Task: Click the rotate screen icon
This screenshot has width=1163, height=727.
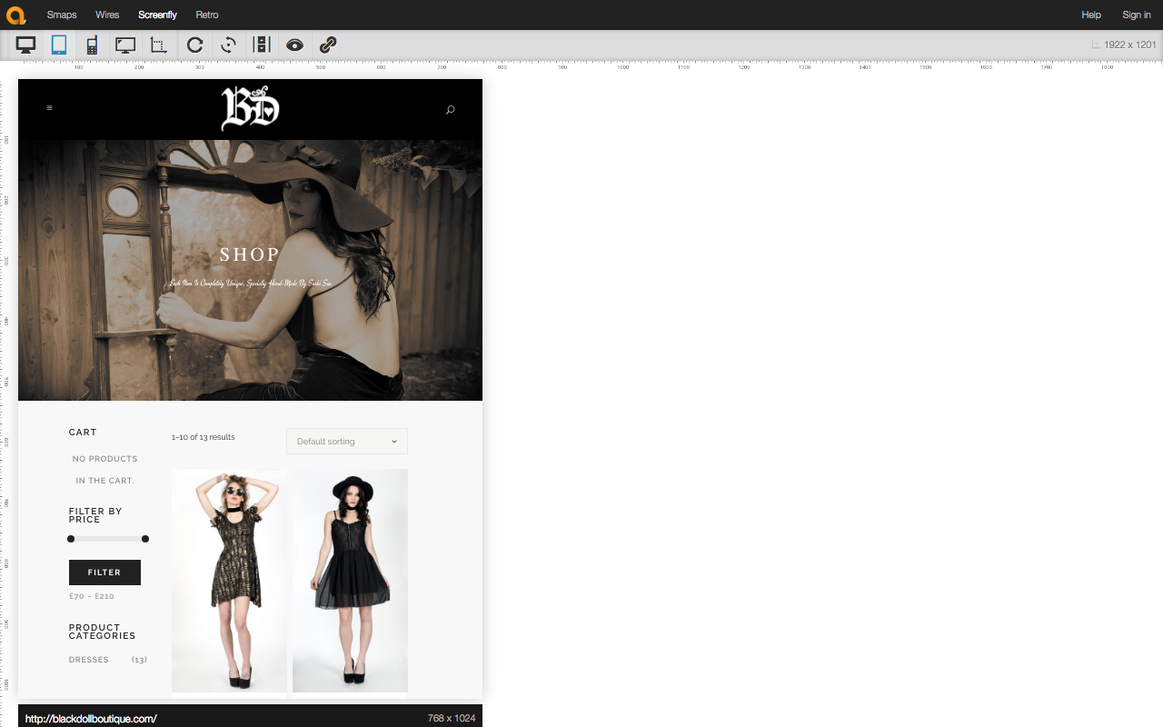Action: (228, 45)
